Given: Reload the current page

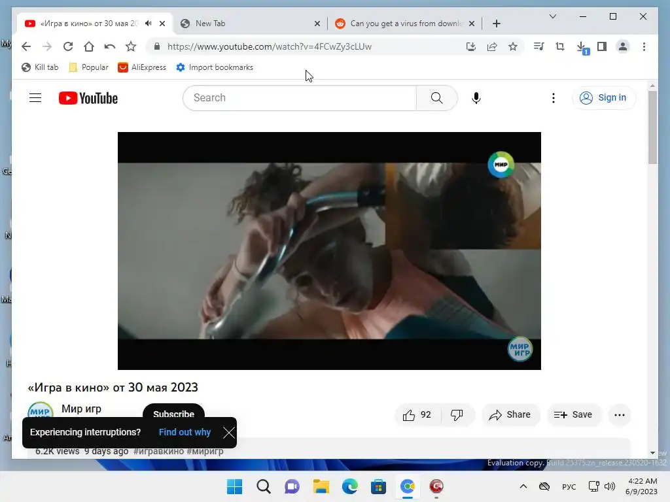Looking at the screenshot, I should click(68, 46).
